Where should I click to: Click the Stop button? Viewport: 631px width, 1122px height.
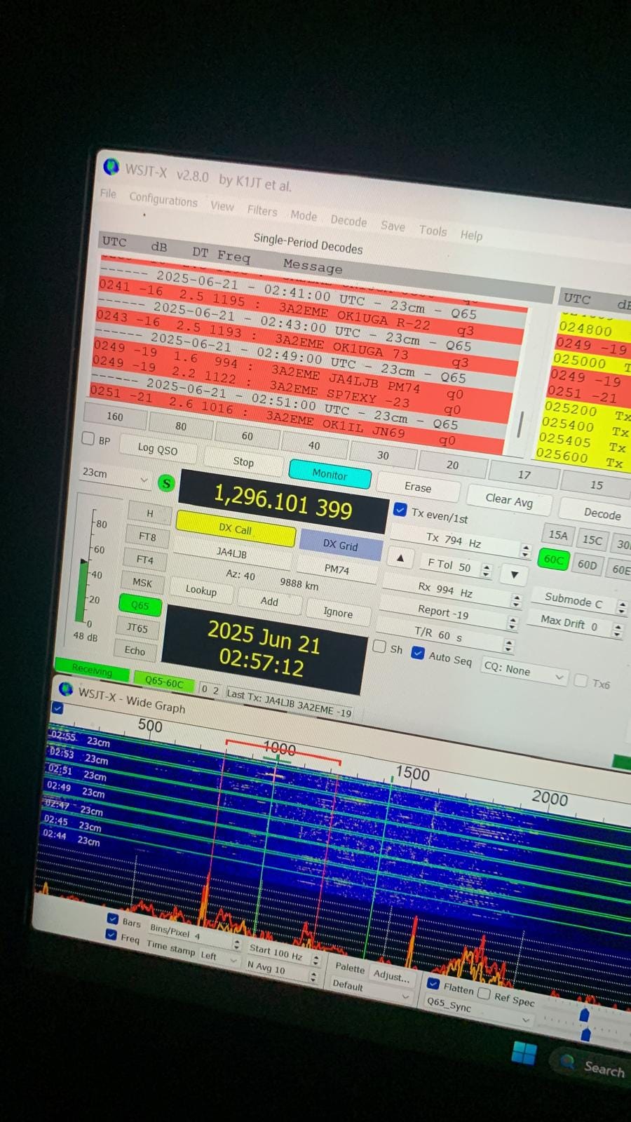tap(243, 461)
